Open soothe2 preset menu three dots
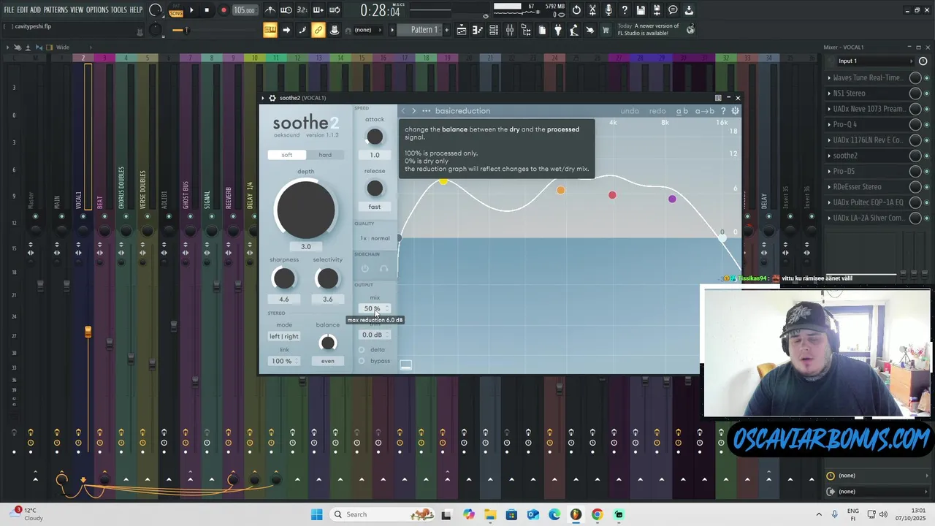 427,111
